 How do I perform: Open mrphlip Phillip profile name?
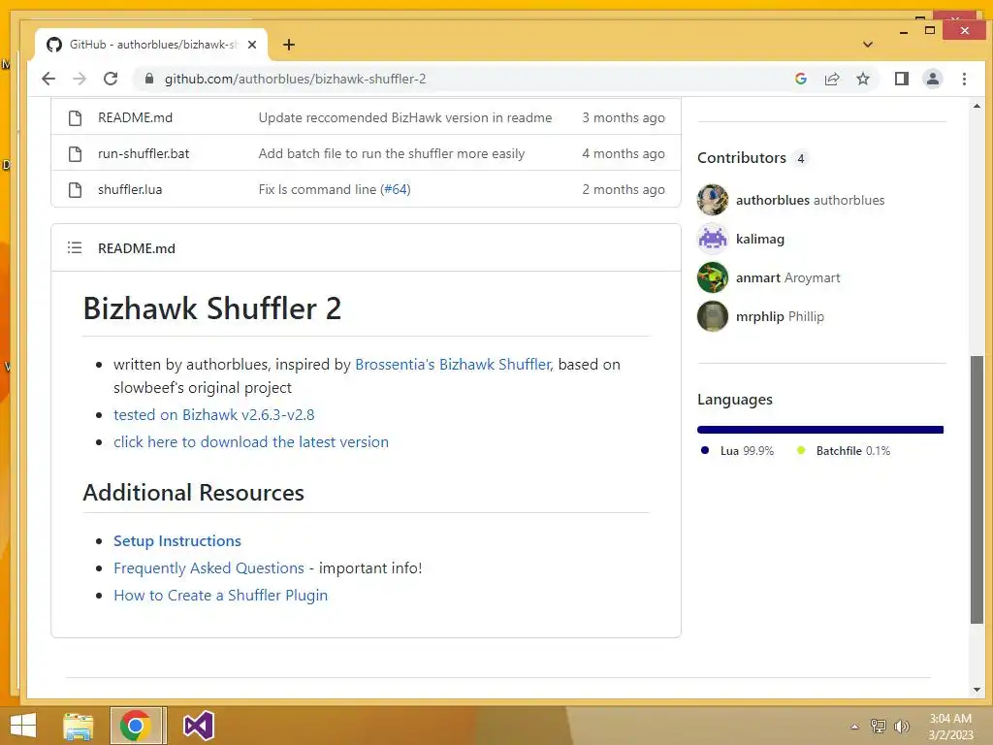(x=780, y=316)
